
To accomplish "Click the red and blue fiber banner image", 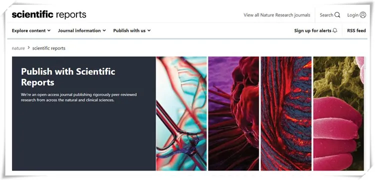I will click(x=286, y=113).
